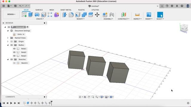The width and height of the screenshot is (191, 107).
Task: Select the Move/Copy tool
Action: point(97,15)
